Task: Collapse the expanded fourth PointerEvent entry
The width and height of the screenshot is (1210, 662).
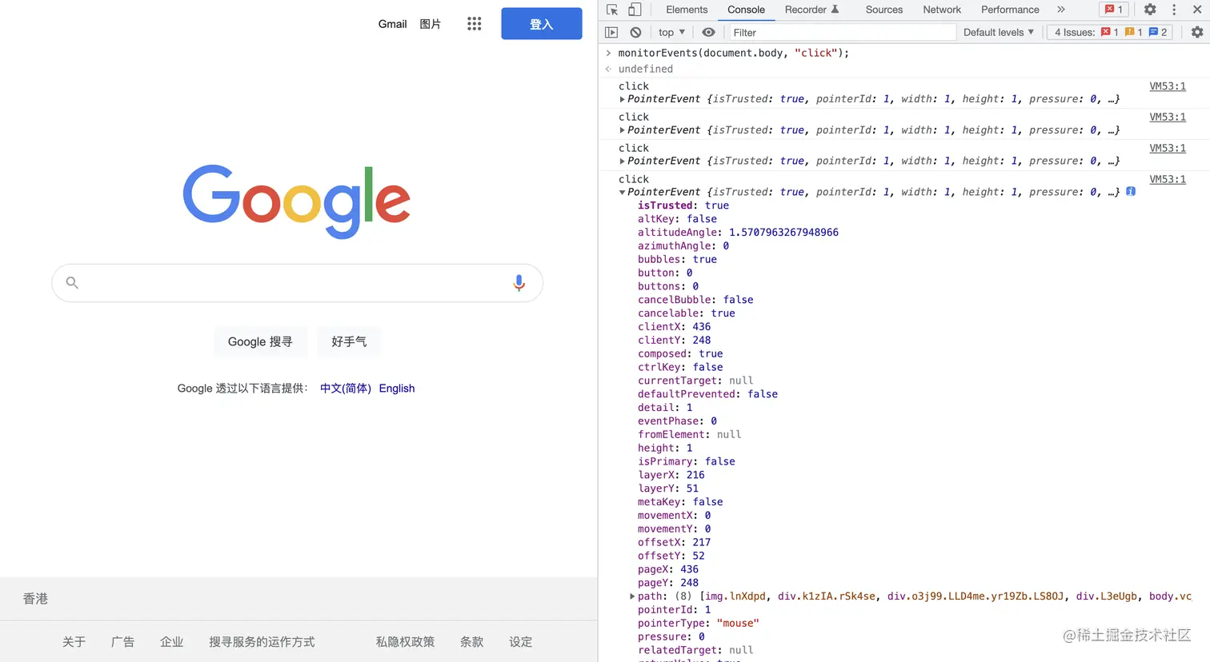Action: 622,192
